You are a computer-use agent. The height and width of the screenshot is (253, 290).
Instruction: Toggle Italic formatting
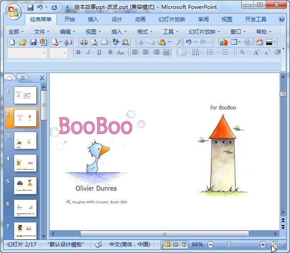point(88,52)
